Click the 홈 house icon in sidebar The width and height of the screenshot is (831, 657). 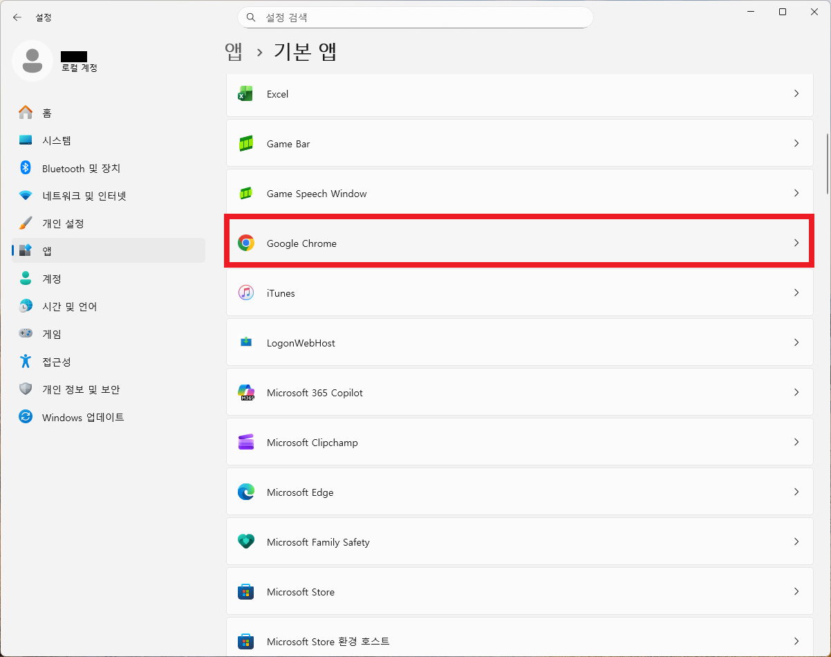coord(26,112)
